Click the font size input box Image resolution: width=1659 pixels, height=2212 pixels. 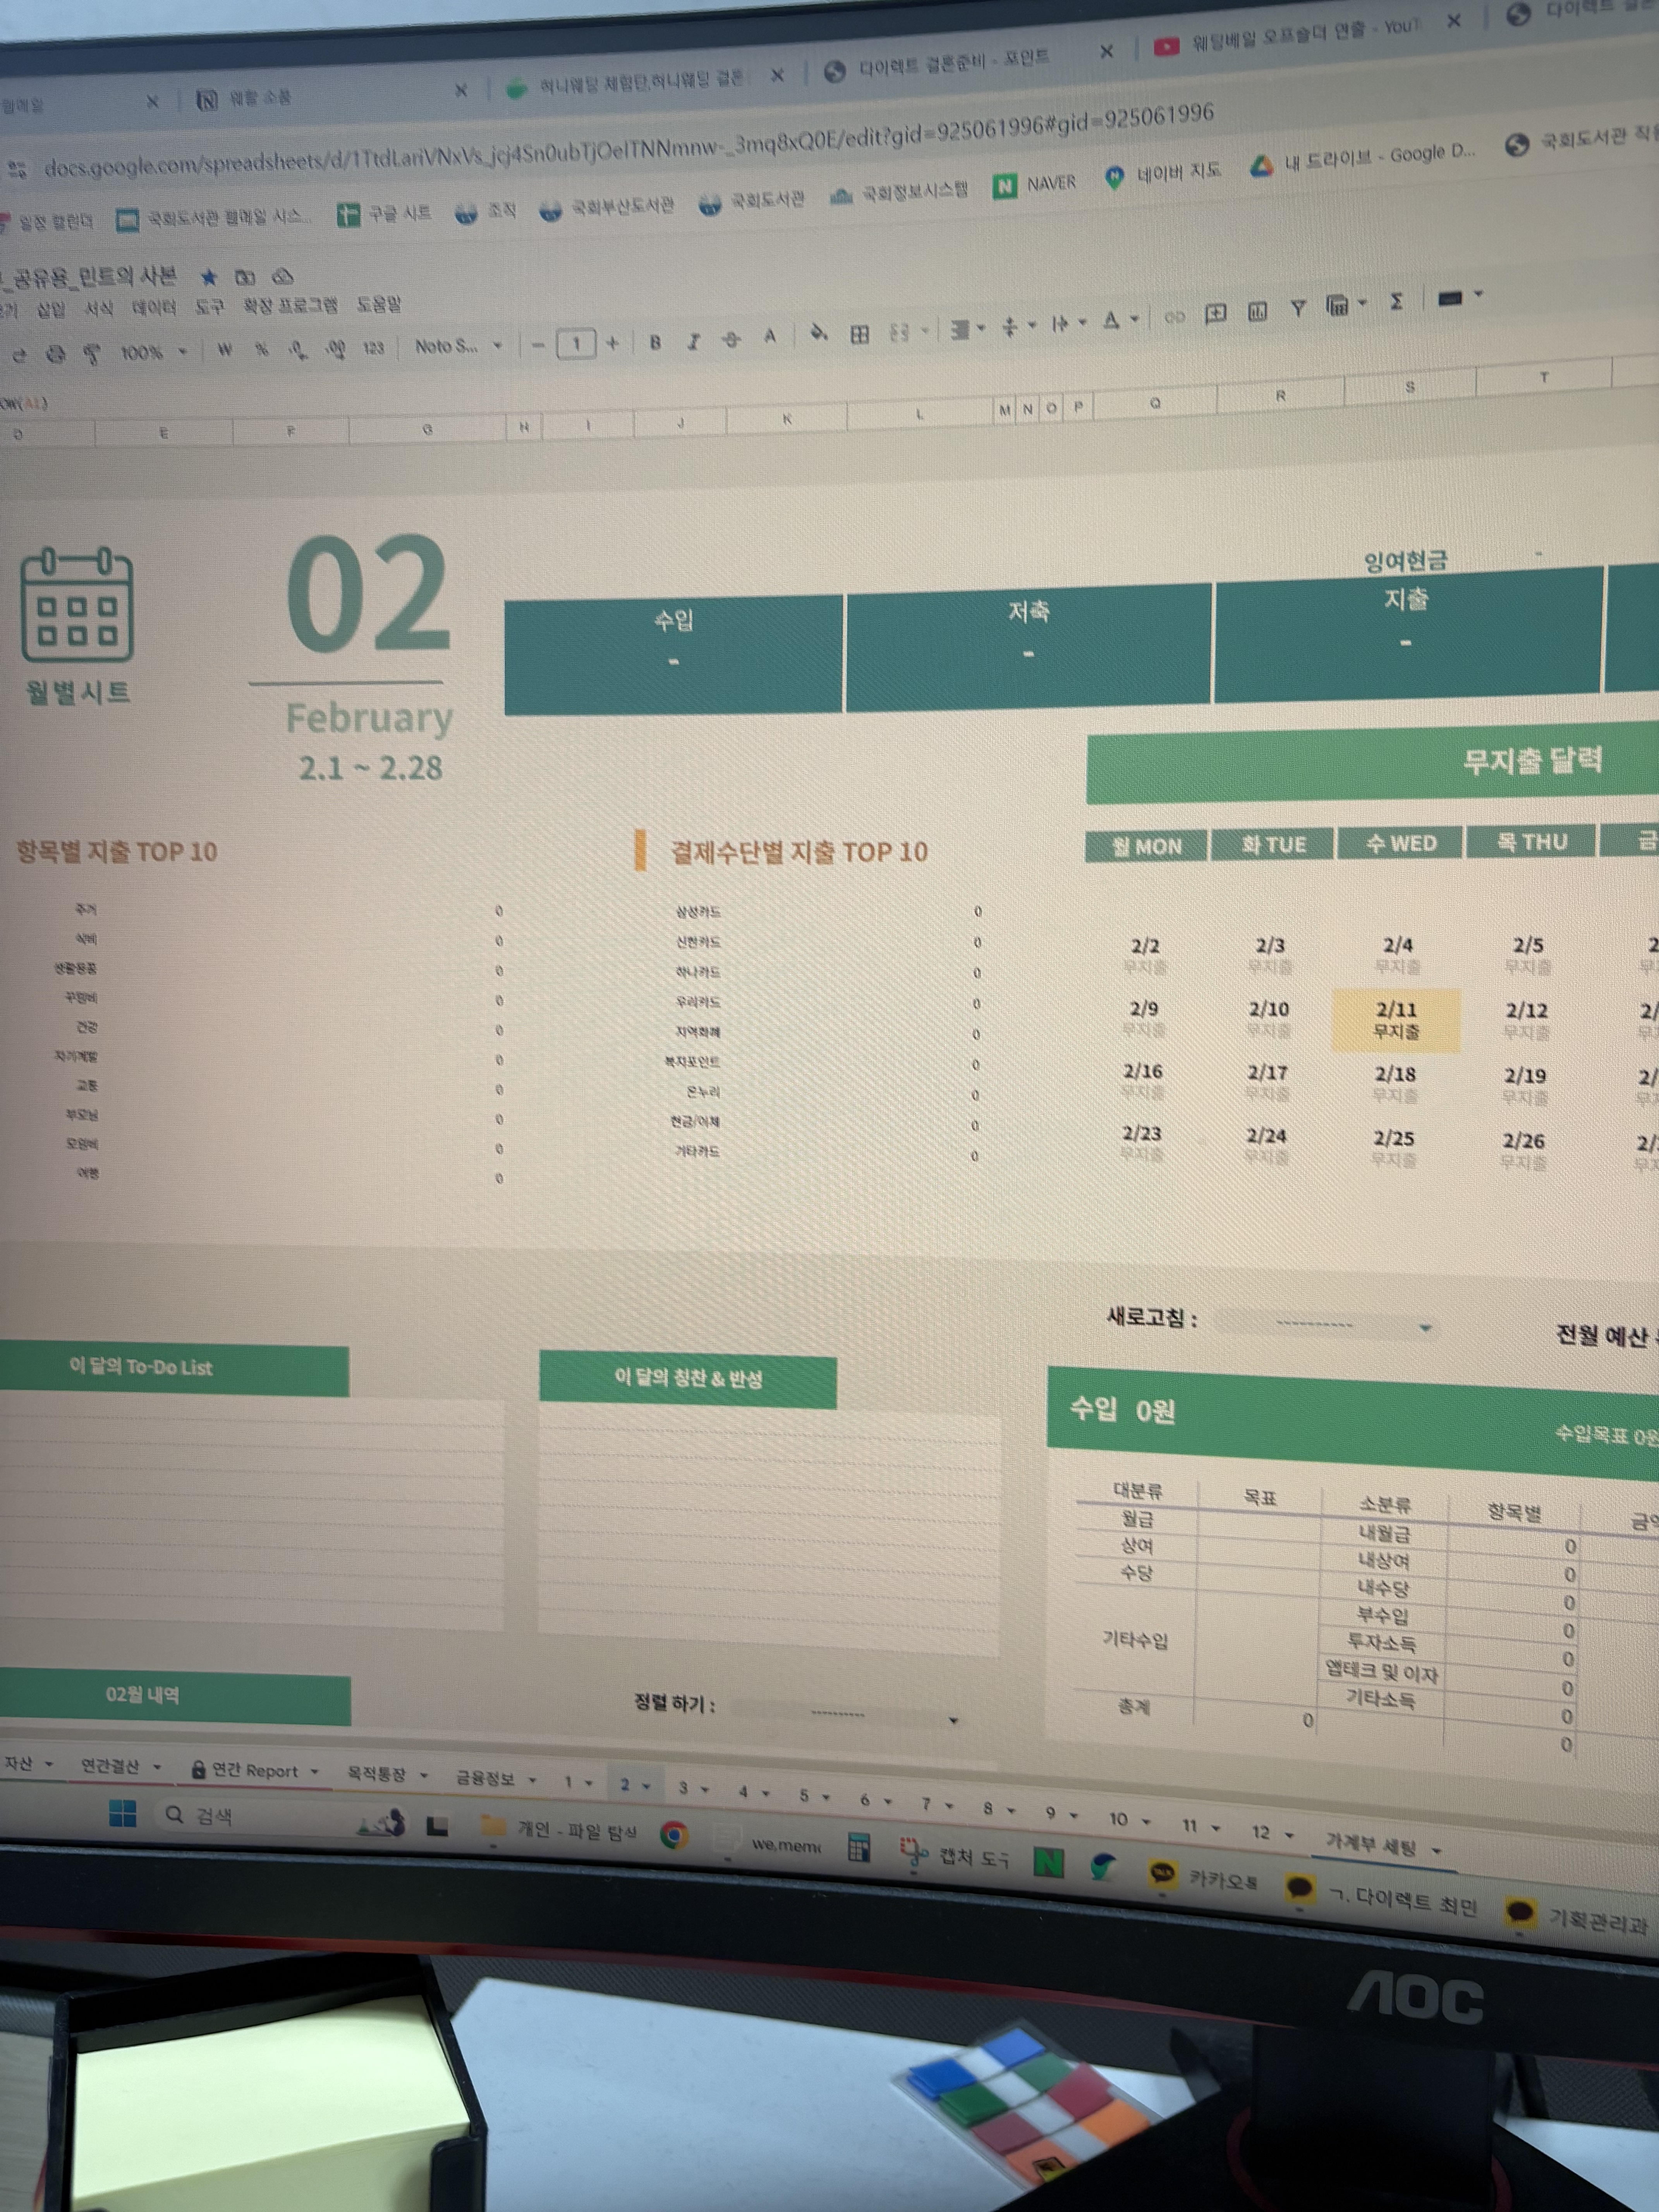tap(576, 344)
